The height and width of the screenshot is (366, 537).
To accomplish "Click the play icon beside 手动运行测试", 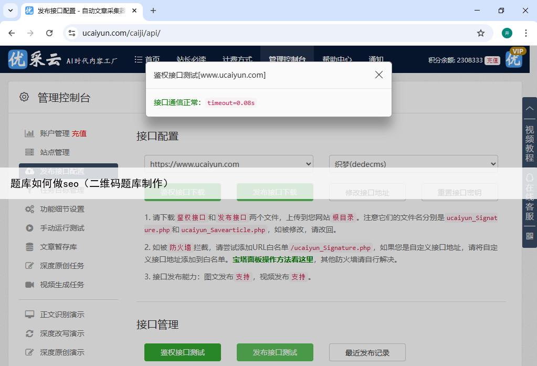I will click(x=29, y=228).
